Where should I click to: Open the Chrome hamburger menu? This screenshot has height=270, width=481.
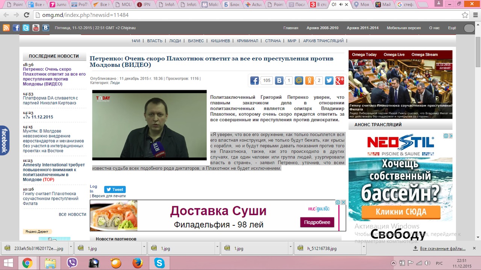click(x=475, y=15)
